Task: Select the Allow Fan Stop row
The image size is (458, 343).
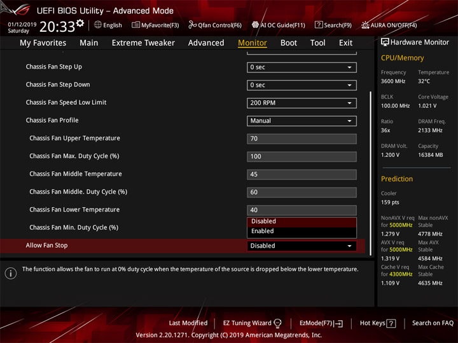Action: coord(183,246)
